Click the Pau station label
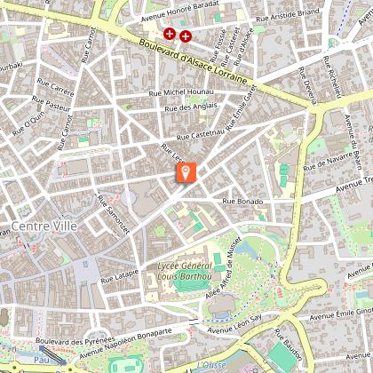The height and width of the screenshot is (373, 373). click(x=41, y=360)
